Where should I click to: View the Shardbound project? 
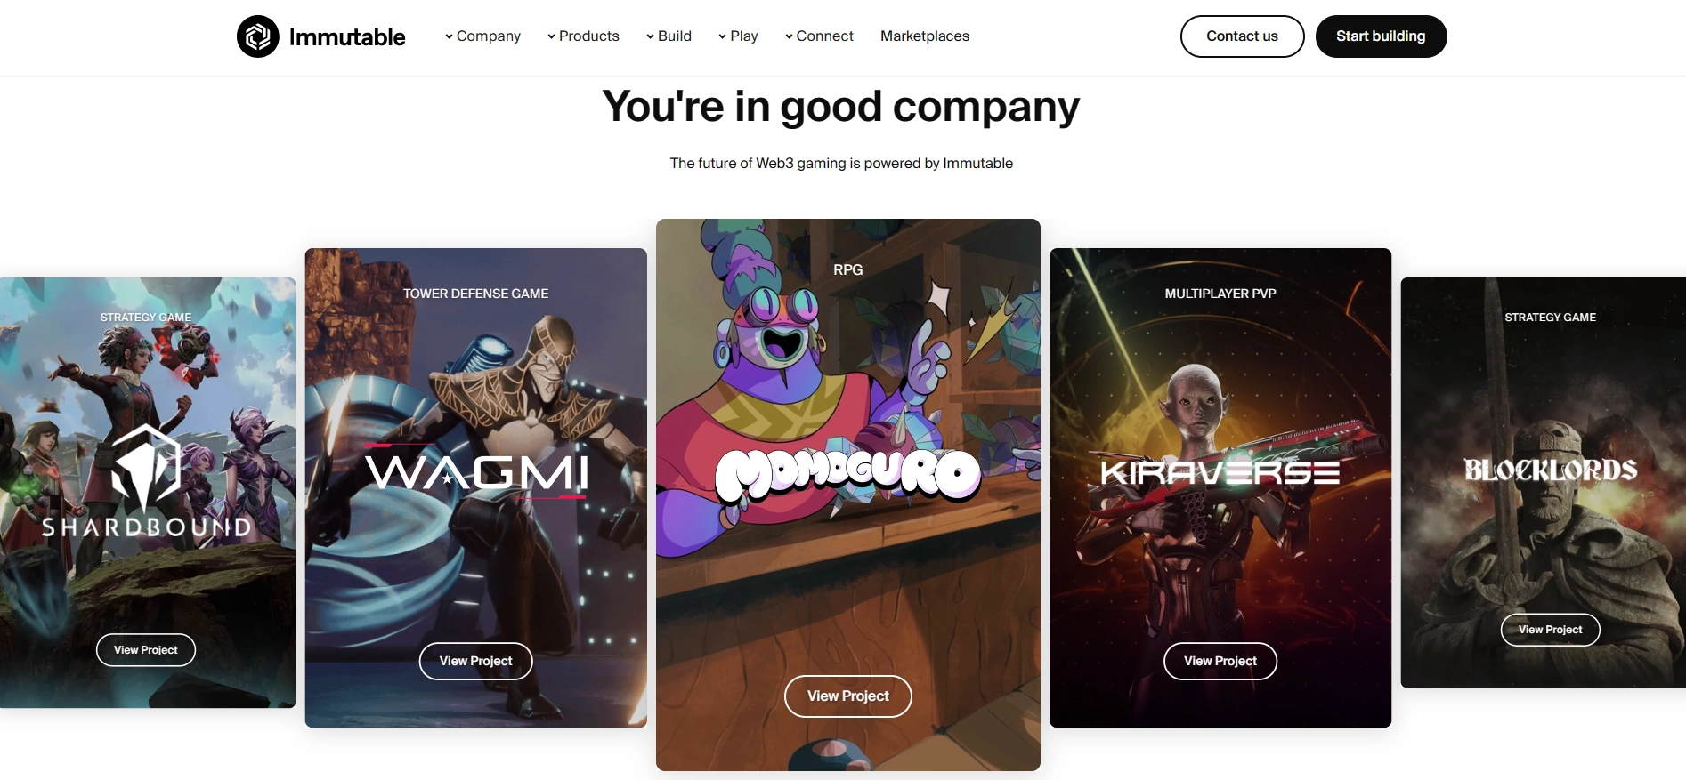146,650
